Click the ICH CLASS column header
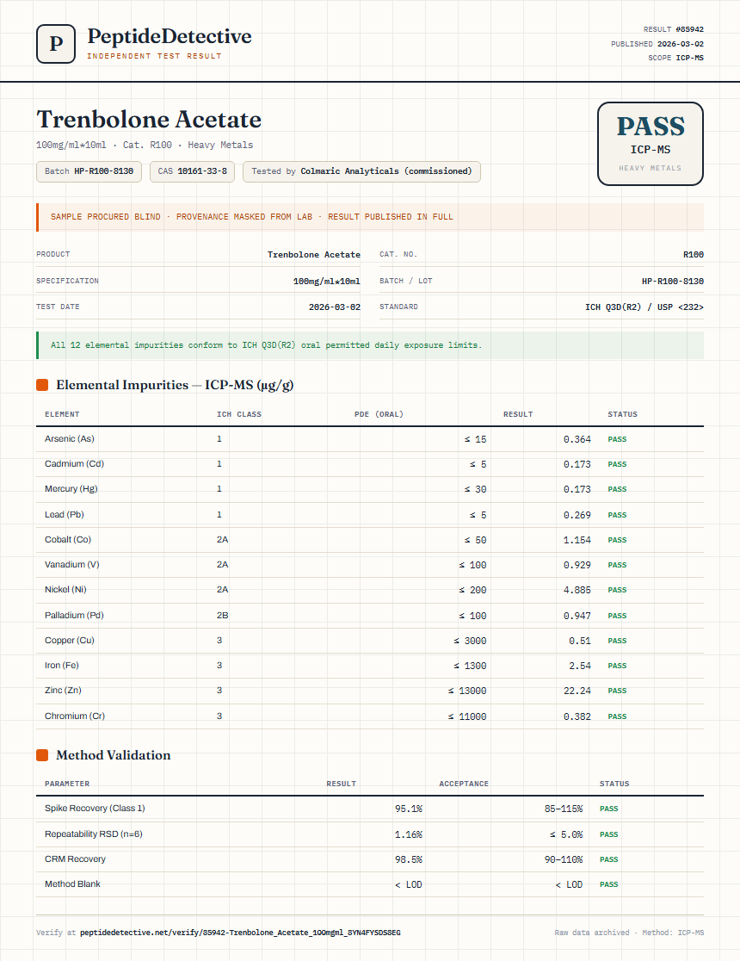The width and height of the screenshot is (740, 961). pyautogui.click(x=239, y=414)
